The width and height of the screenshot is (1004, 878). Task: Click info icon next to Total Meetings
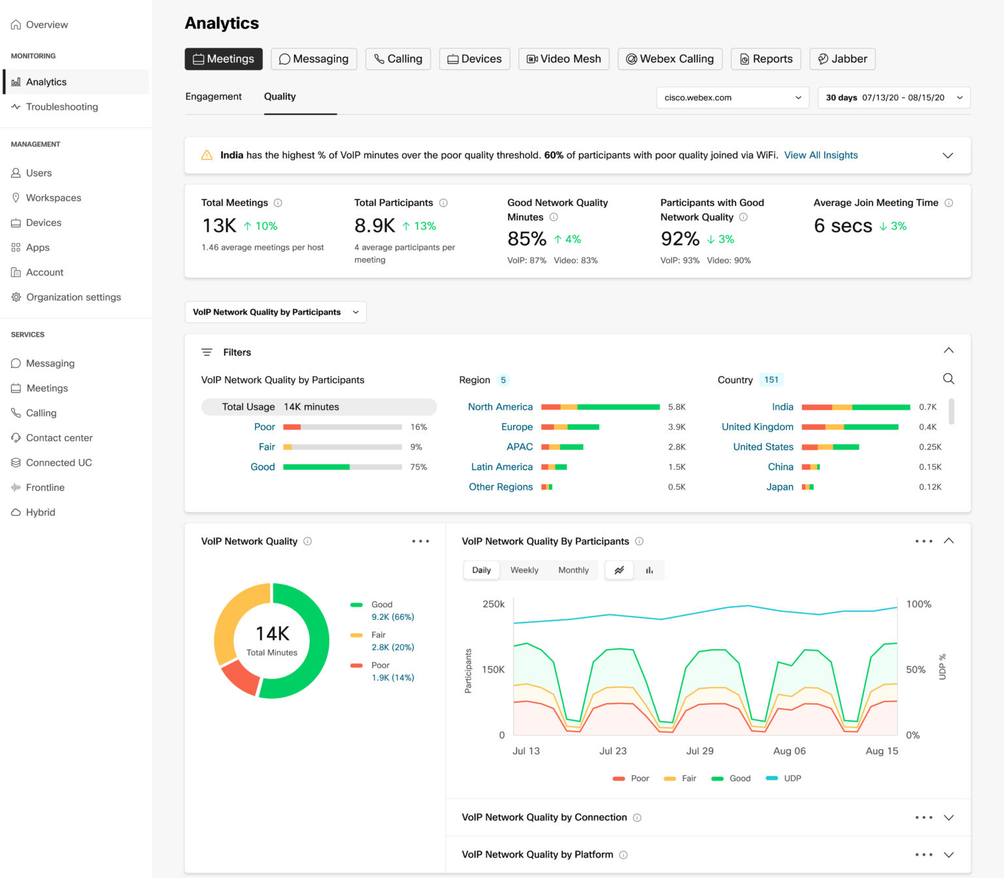(278, 203)
